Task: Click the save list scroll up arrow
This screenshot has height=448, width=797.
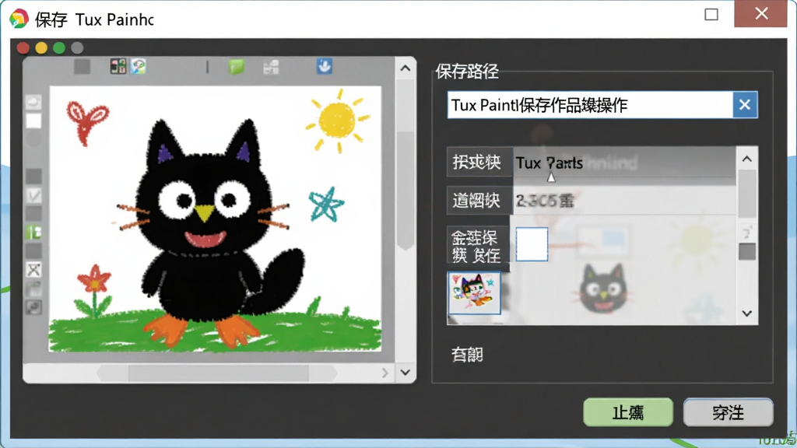Action: [x=746, y=159]
